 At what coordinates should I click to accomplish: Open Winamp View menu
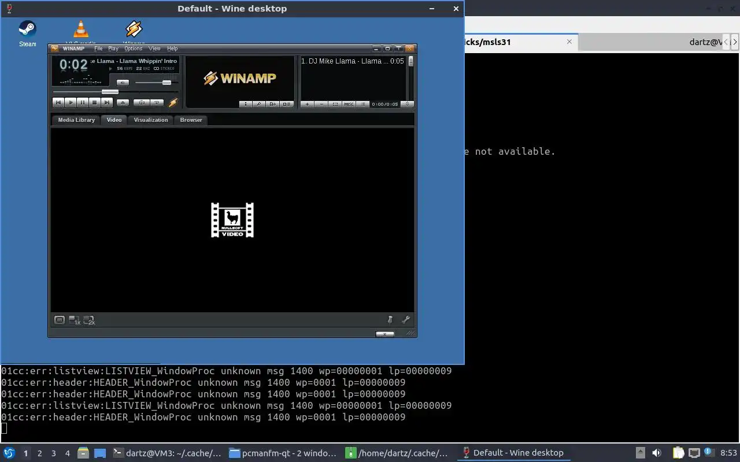[x=154, y=49]
